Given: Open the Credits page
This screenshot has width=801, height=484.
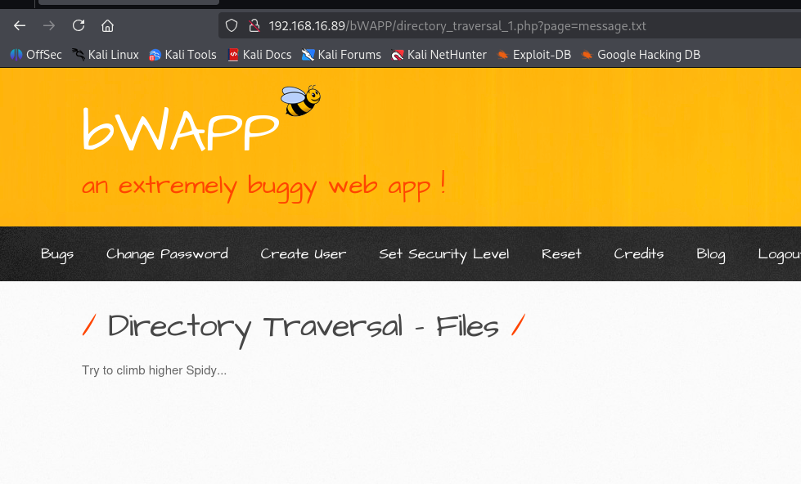Looking at the screenshot, I should [638, 253].
